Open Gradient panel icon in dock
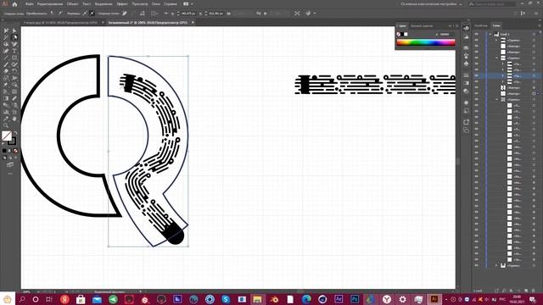 (x=466, y=83)
